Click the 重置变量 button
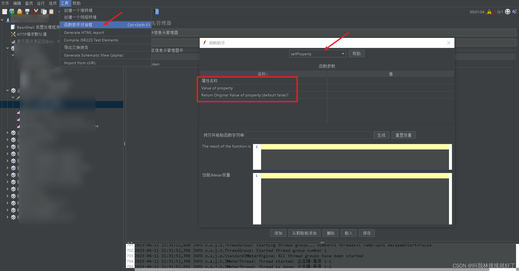Image resolution: width=519 pixels, height=271 pixels. point(403,135)
